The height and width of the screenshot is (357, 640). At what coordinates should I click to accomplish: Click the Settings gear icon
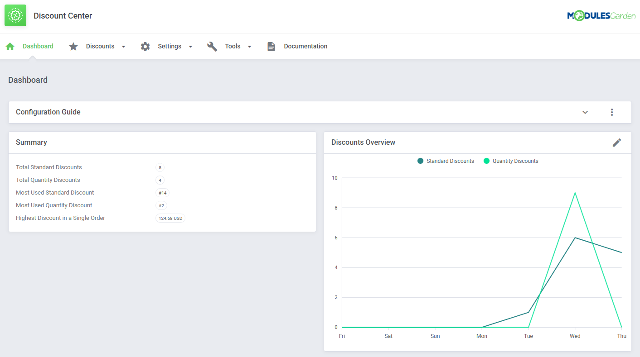pyautogui.click(x=145, y=47)
